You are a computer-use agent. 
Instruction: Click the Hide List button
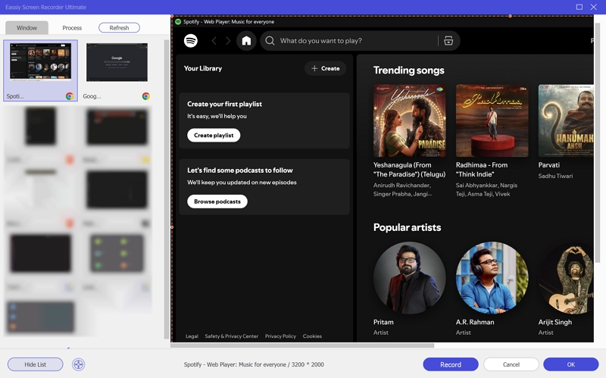(x=35, y=364)
